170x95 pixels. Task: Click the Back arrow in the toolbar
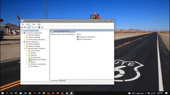click(22, 27)
